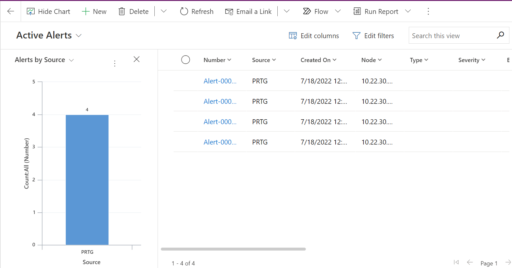
Task: Refresh the alerts list
Action: [x=197, y=11]
